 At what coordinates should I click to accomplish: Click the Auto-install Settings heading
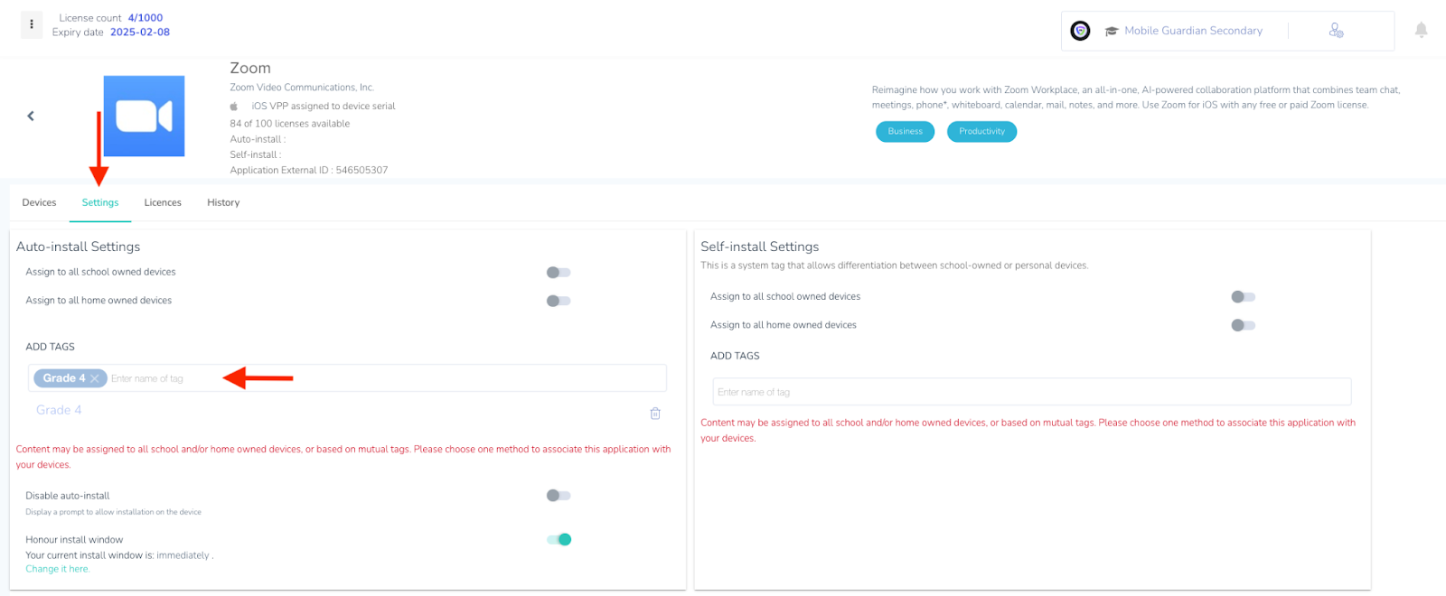pyautogui.click(x=78, y=247)
